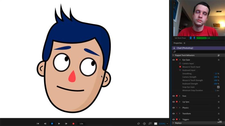Disarm the Face record dot

pos(177,96)
